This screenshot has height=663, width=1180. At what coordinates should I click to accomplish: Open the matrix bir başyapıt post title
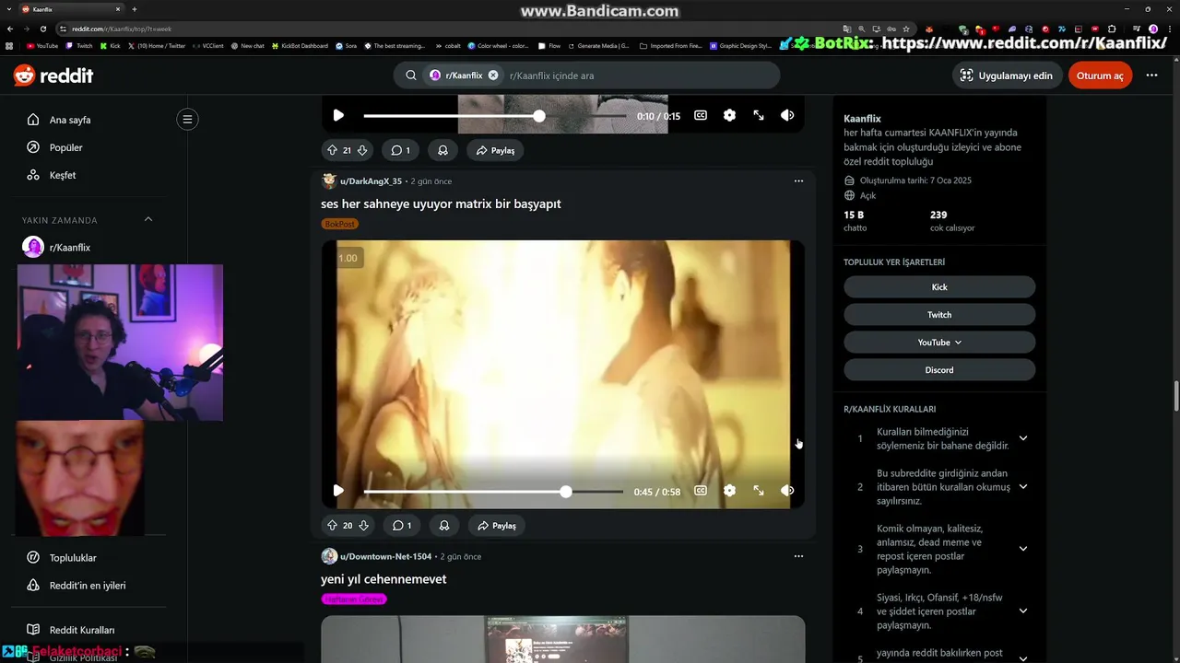pyautogui.click(x=441, y=204)
